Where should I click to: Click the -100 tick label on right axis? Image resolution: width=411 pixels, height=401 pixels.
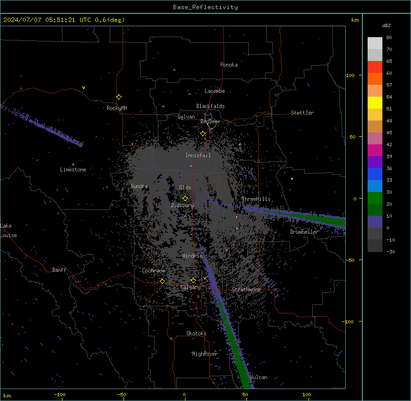(349, 321)
